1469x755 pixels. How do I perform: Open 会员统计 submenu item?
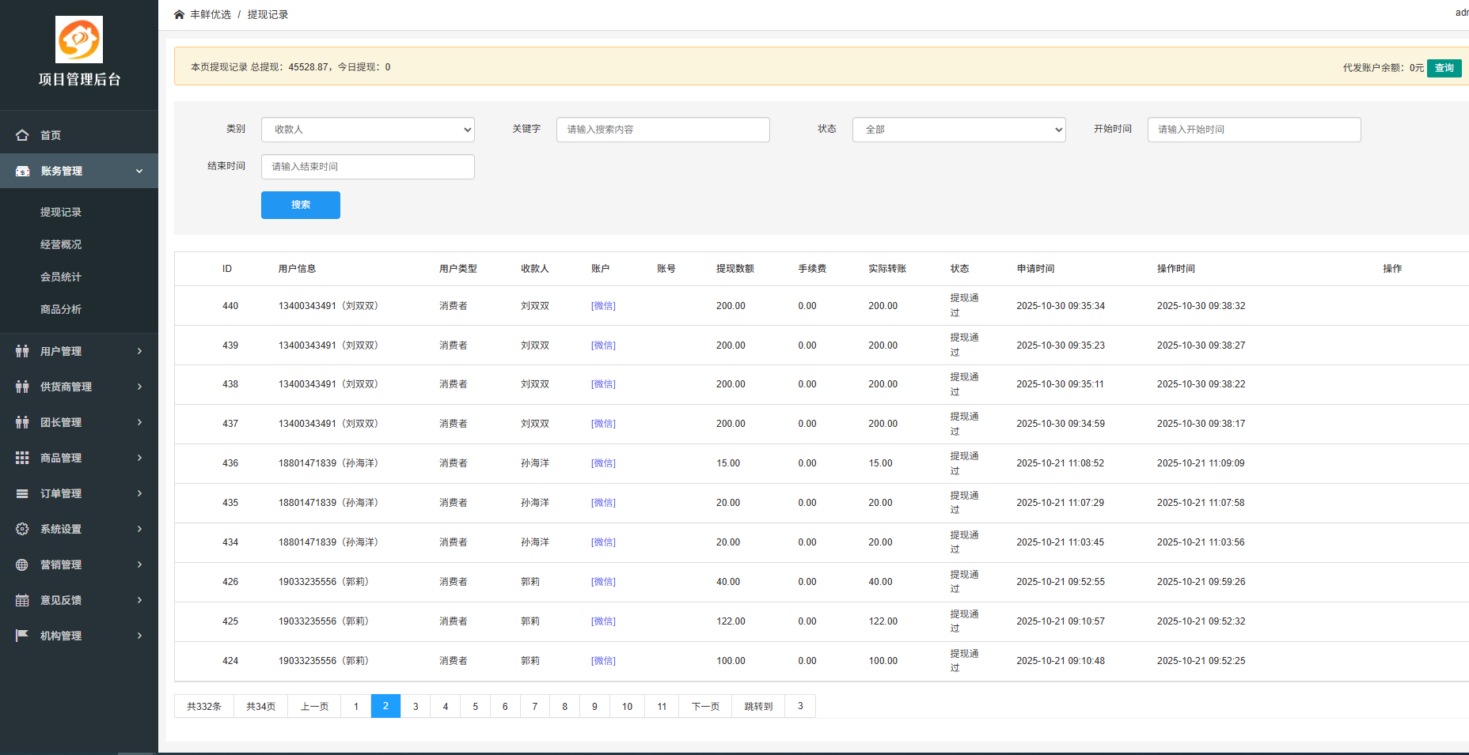(x=61, y=277)
